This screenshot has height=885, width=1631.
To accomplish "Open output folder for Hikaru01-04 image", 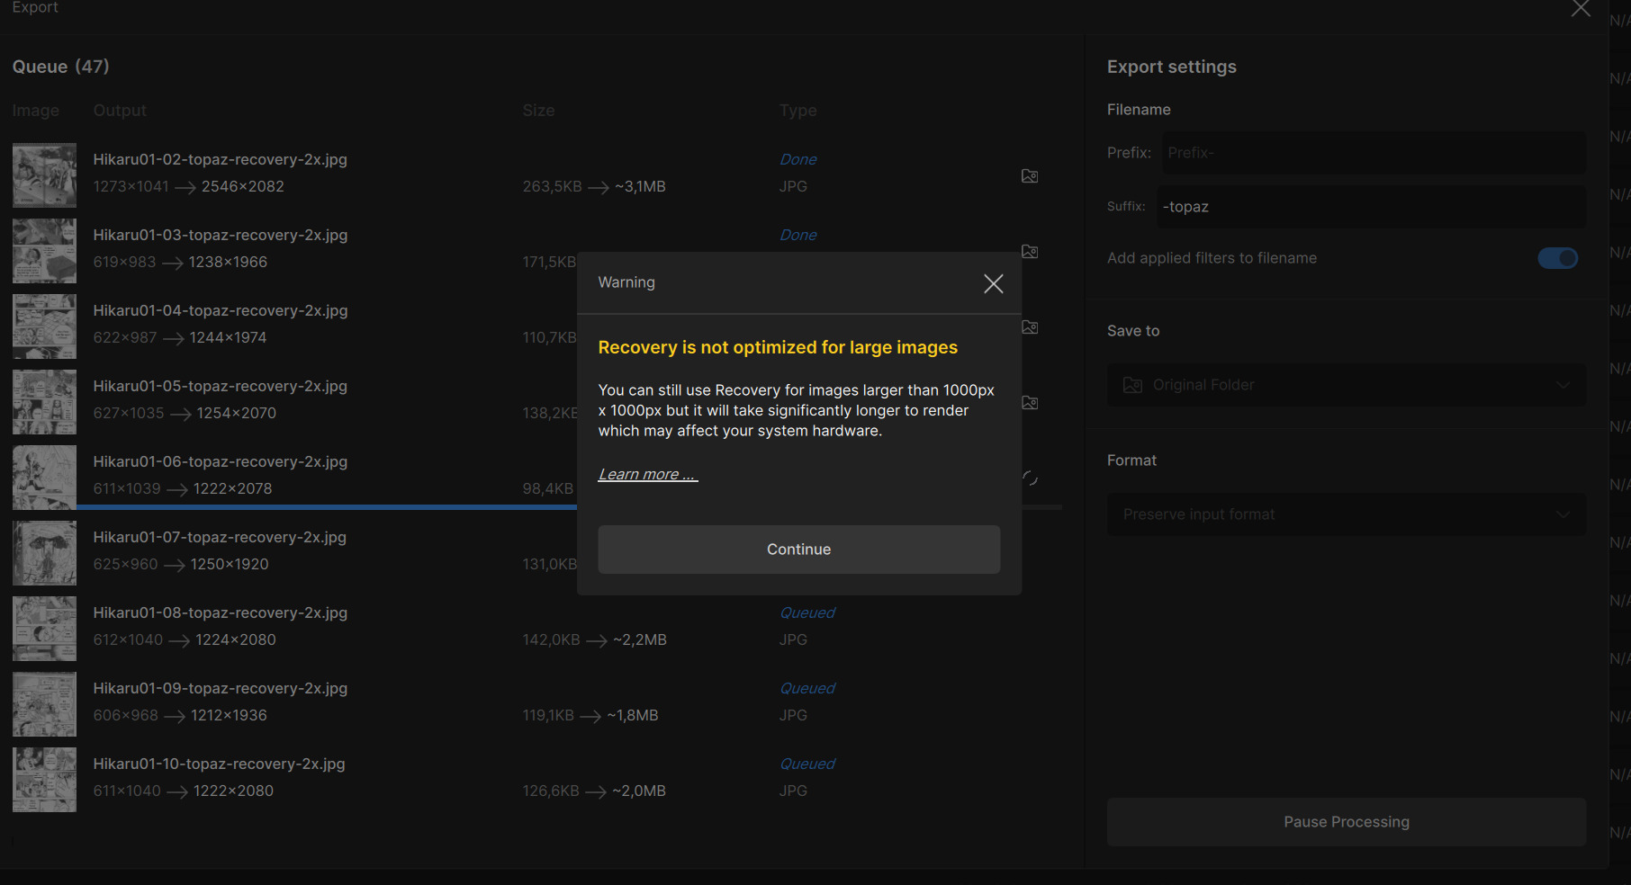I will click(1030, 327).
